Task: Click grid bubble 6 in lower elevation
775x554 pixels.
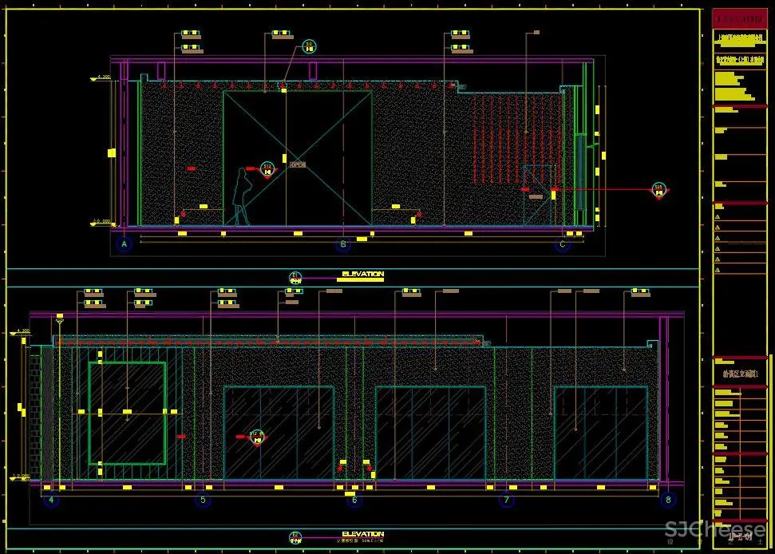Action: (x=354, y=501)
